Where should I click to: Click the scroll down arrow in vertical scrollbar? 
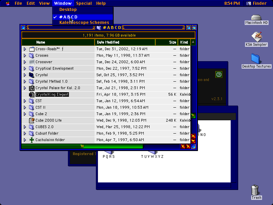(193, 141)
